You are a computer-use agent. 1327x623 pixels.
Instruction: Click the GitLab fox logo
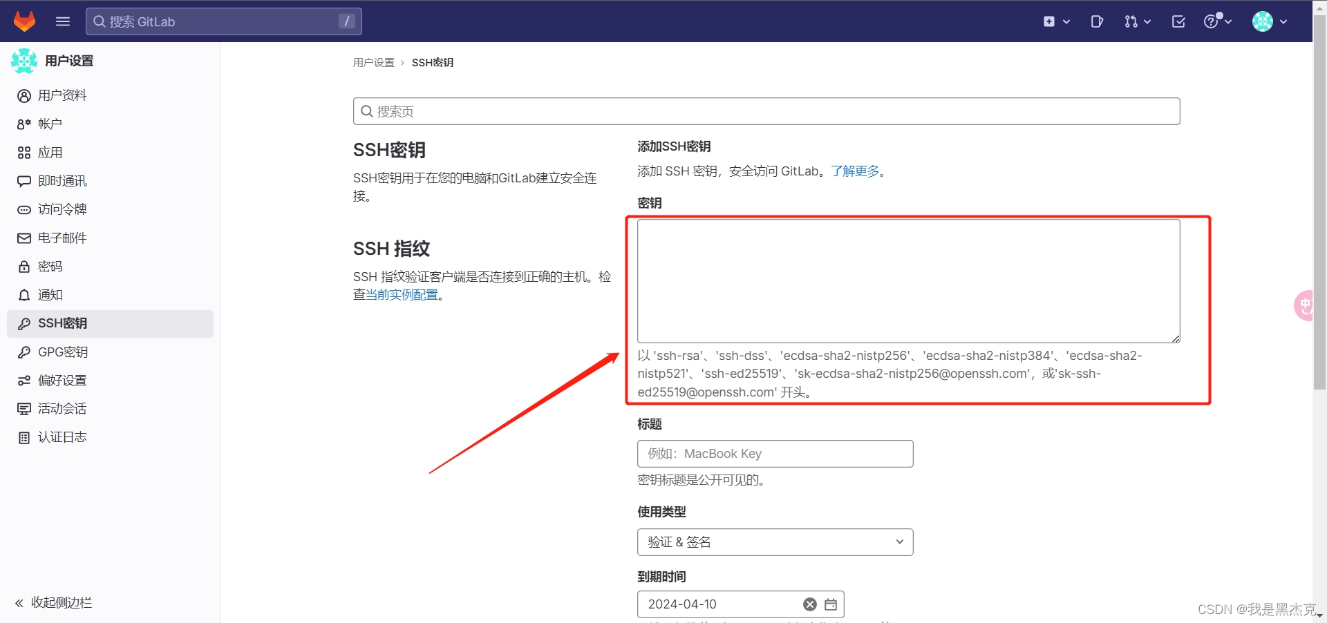pyautogui.click(x=25, y=21)
